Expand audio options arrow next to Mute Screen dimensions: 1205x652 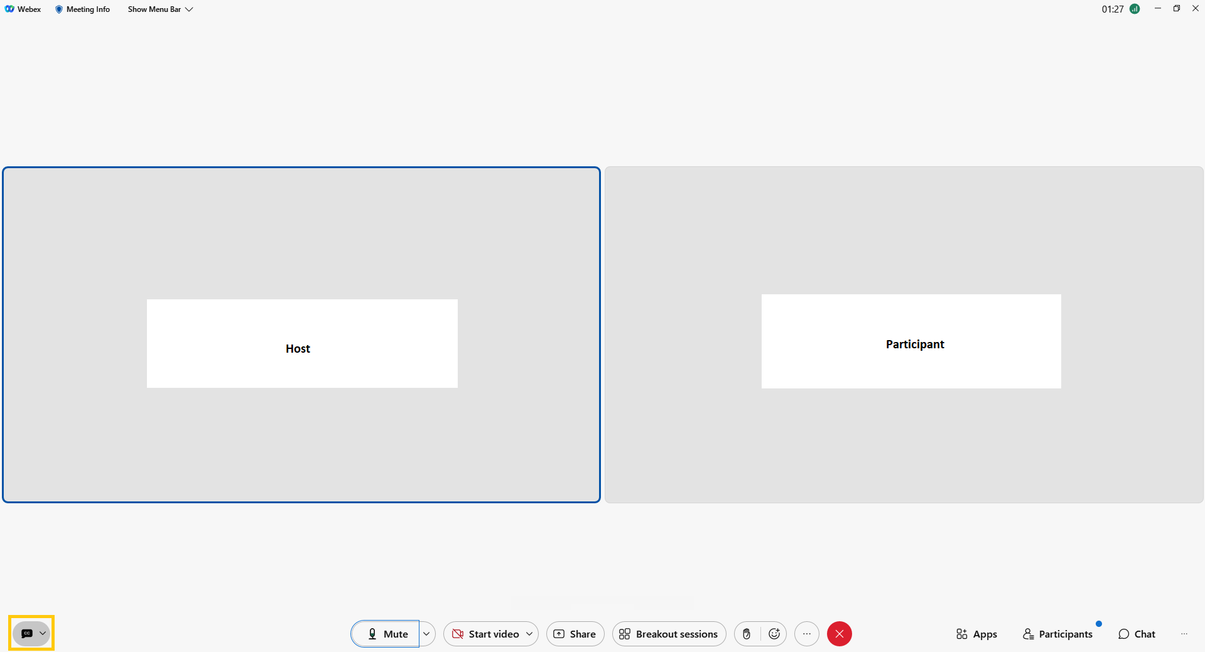point(426,634)
